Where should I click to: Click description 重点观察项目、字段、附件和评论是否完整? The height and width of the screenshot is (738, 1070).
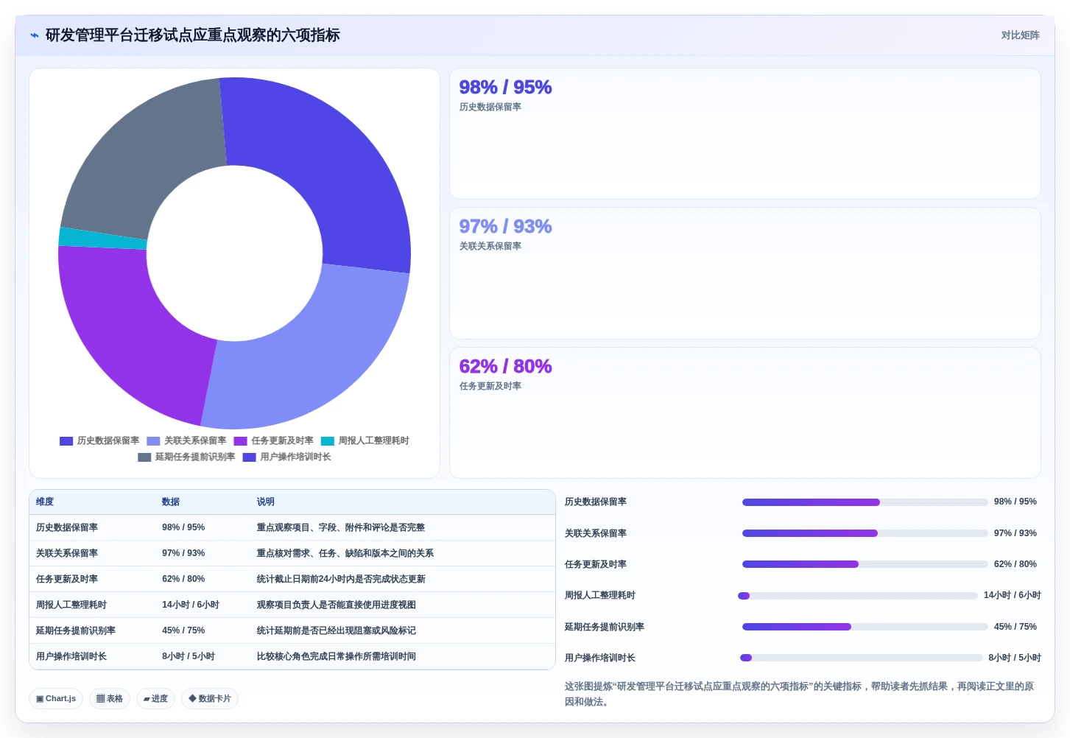click(340, 527)
